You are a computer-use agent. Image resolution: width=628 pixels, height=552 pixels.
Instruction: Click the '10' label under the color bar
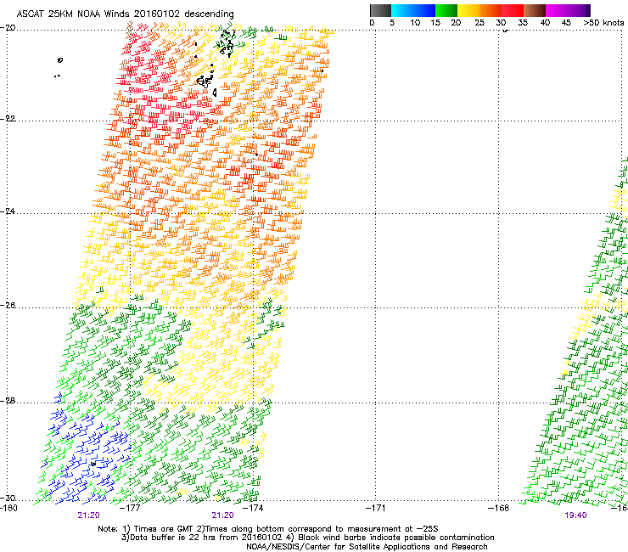pos(415,23)
